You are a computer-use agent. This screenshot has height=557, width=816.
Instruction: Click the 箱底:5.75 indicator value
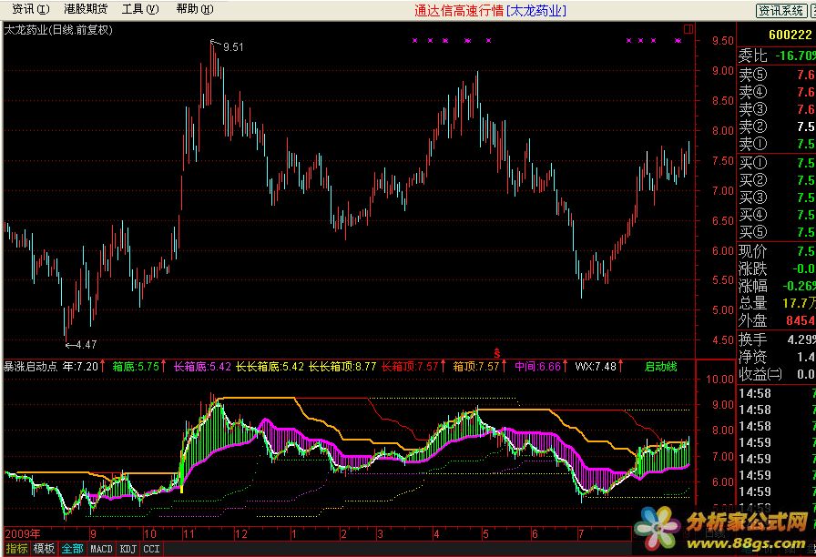[136, 367]
